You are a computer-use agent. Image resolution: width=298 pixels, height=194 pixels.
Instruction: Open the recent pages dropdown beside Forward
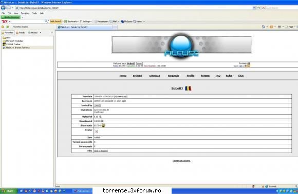coord(12,8)
